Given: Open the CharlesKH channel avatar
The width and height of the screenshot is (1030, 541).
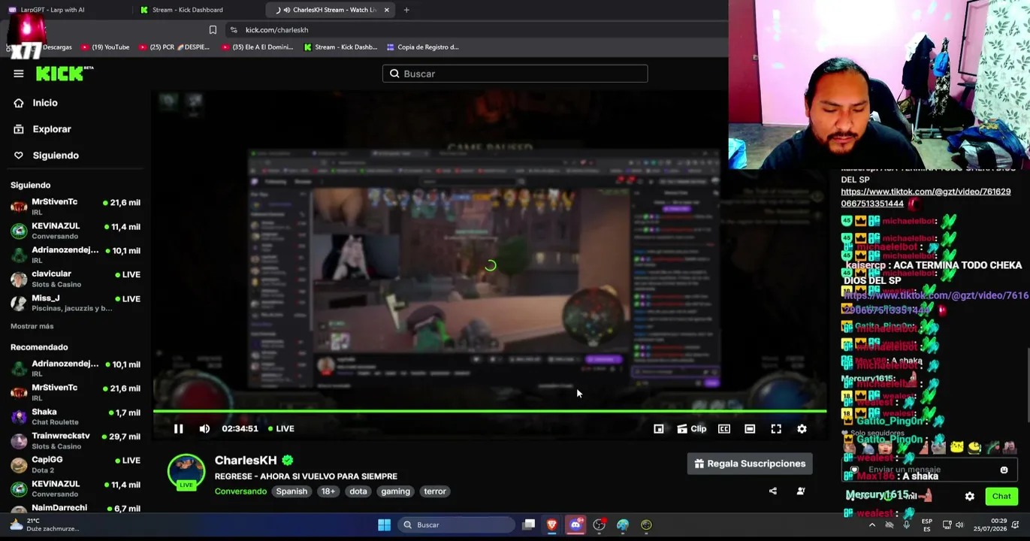Looking at the screenshot, I should pos(186,473).
